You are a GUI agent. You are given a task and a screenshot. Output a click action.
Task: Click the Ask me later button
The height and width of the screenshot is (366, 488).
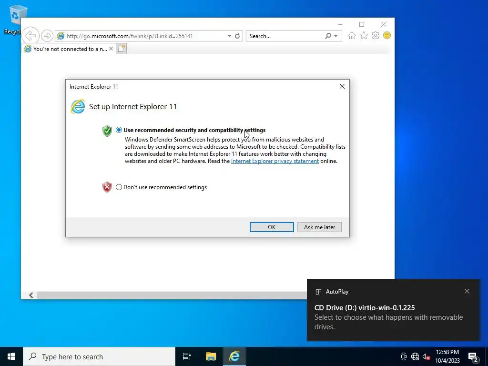[x=319, y=227]
